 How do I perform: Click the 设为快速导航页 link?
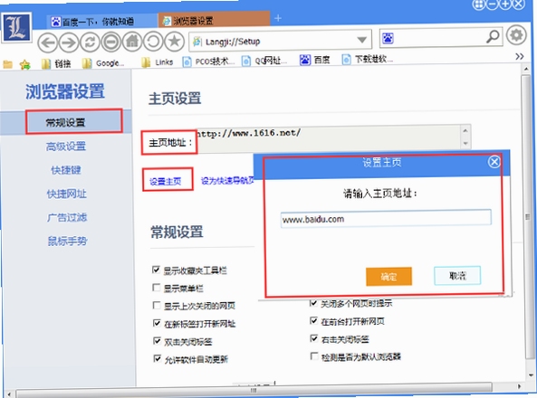(x=227, y=181)
